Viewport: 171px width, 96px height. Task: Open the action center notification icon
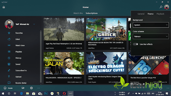167,94
